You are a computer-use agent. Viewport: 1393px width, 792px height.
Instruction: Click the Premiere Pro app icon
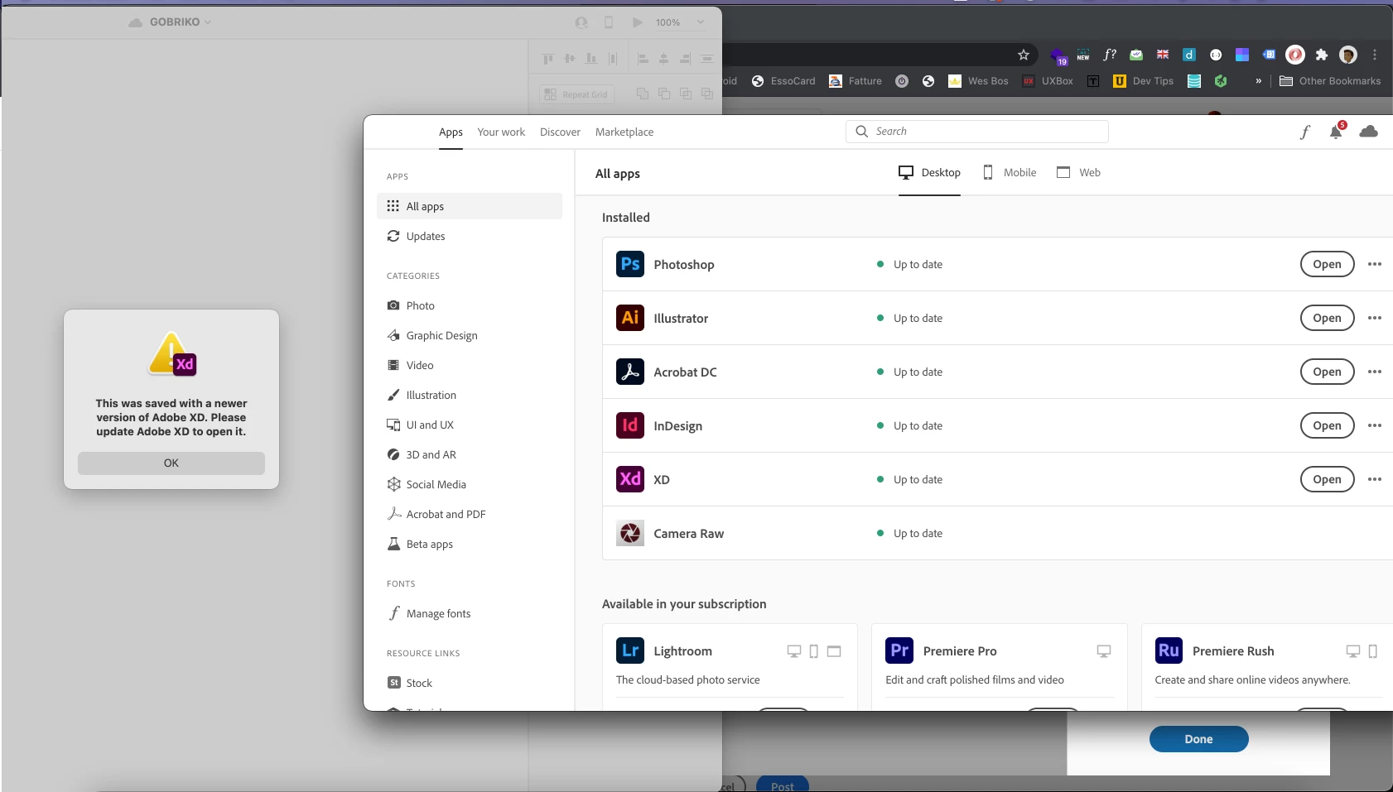coord(899,650)
